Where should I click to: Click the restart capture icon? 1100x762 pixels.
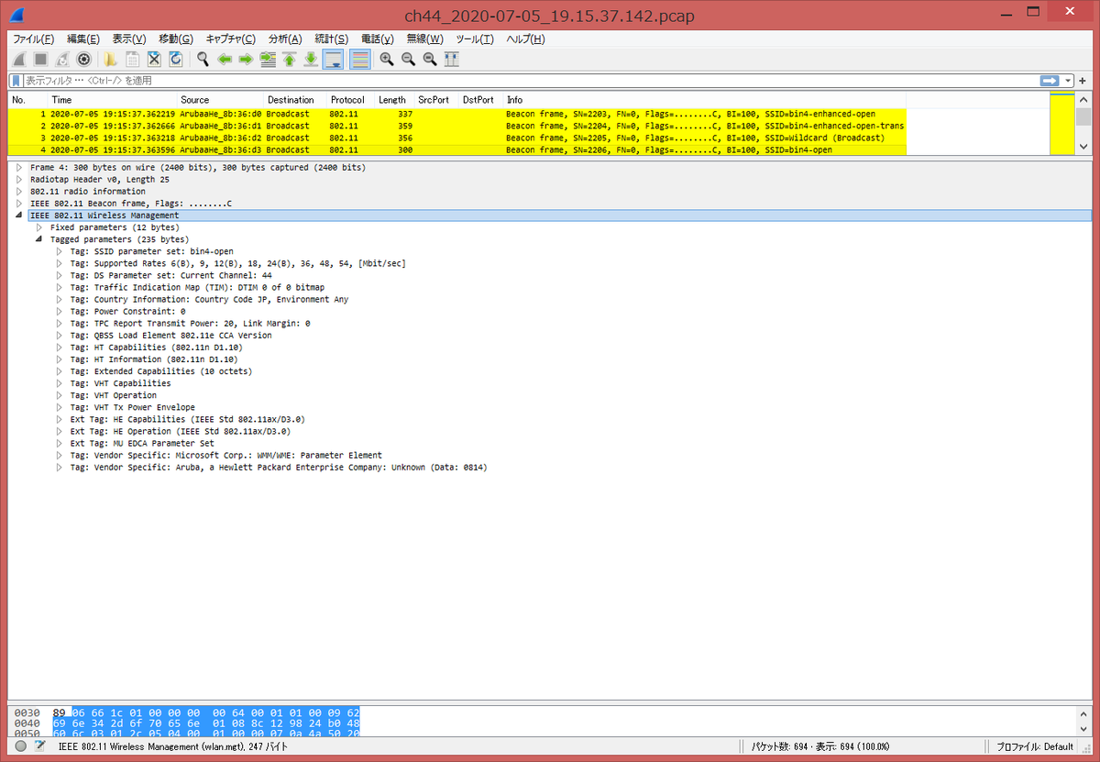coord(62,60)
